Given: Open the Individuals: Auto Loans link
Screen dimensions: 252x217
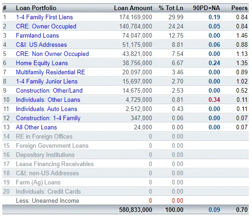Looking at the screenshot, I should pyautogui.click(x=47, y=109).
